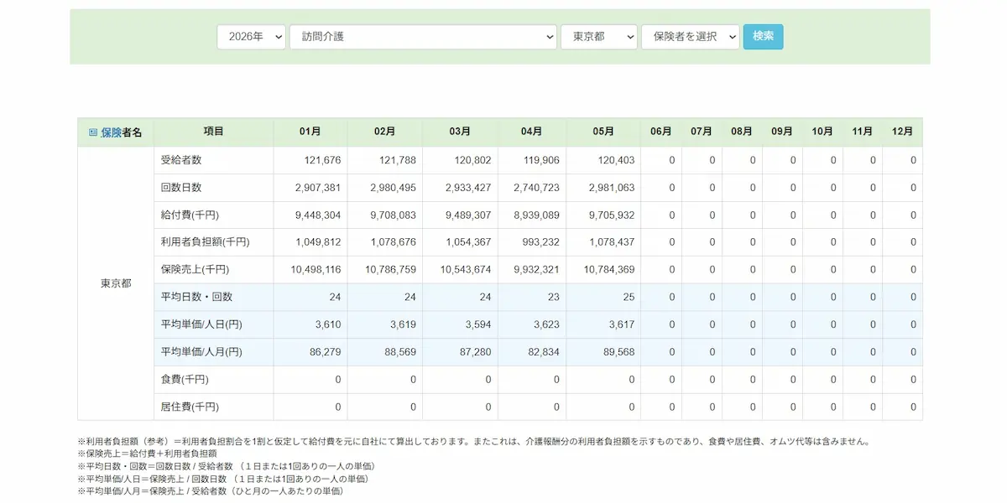This screenshot has height=503, width=1007.
Task: Click the value 88,569 in 平均単価/人月
Action: point(400,352)
